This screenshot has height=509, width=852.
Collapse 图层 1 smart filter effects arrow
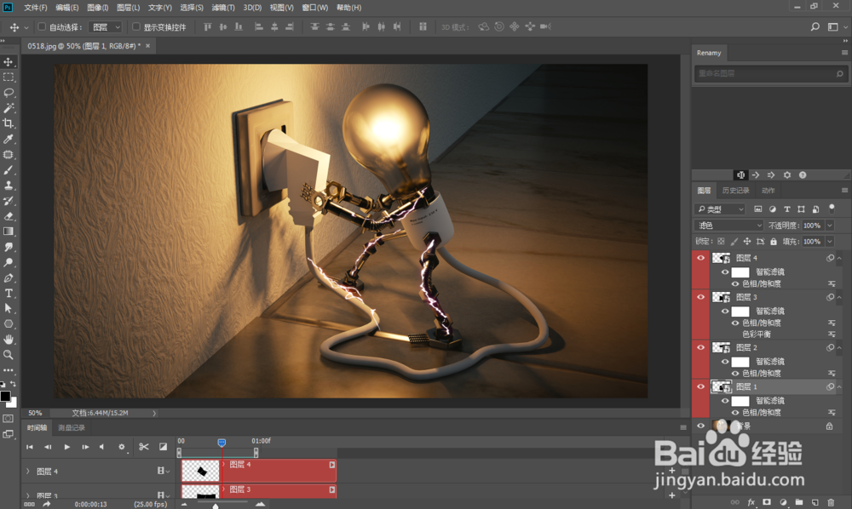(x=839, y=387)
